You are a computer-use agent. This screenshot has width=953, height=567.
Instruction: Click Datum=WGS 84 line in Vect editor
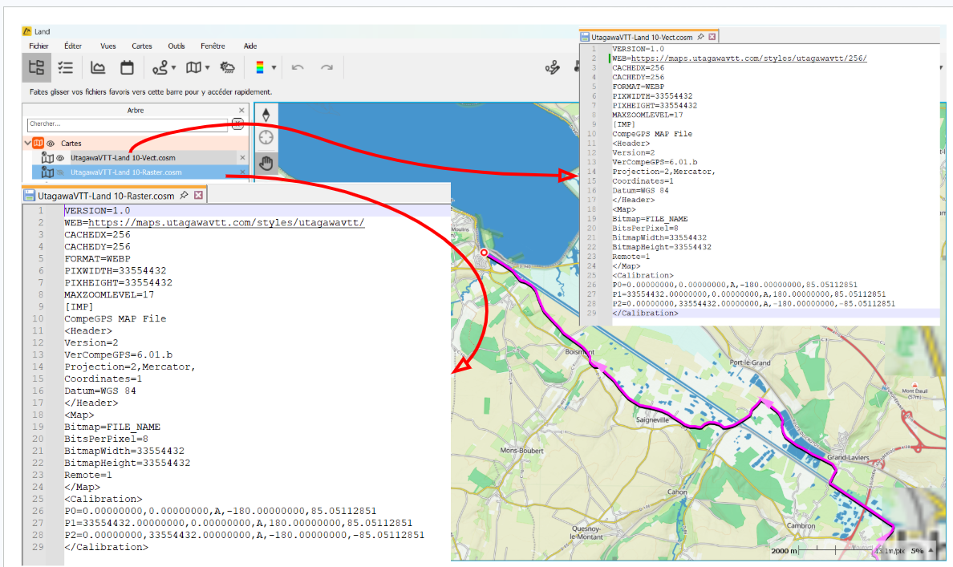click(x=640, y=190)
